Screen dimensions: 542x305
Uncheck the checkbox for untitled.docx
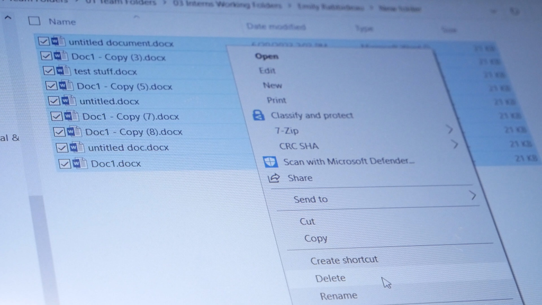click(54, 101)
